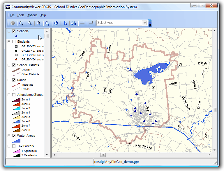Click the map's horizontal scrollbar thumb

(103, 155)
